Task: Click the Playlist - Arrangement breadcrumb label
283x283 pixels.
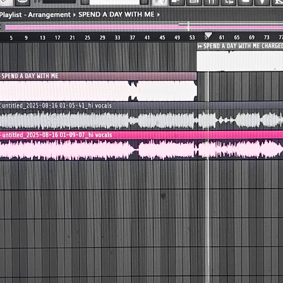Action: coord(35,15)
